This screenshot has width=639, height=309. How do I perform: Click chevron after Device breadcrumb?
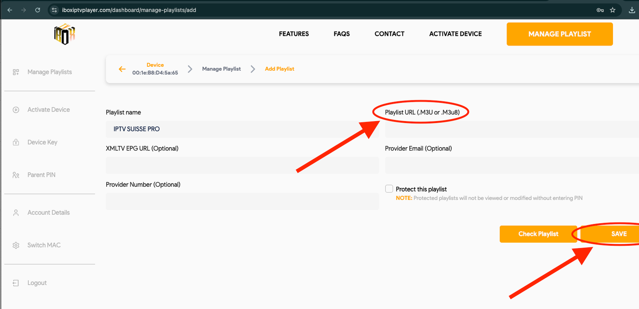(190, 69)
